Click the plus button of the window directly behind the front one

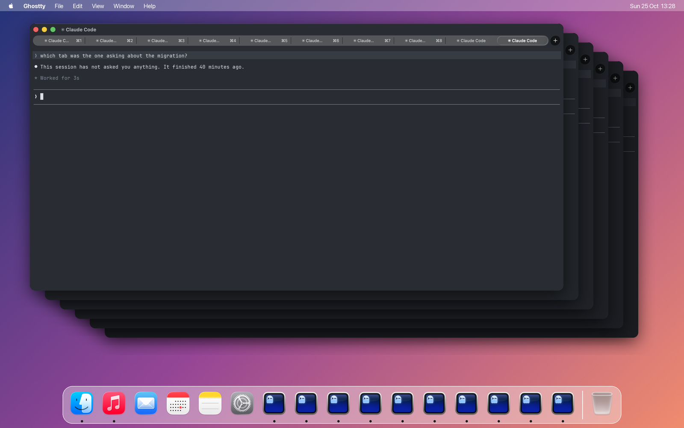(x=570, y=50)
